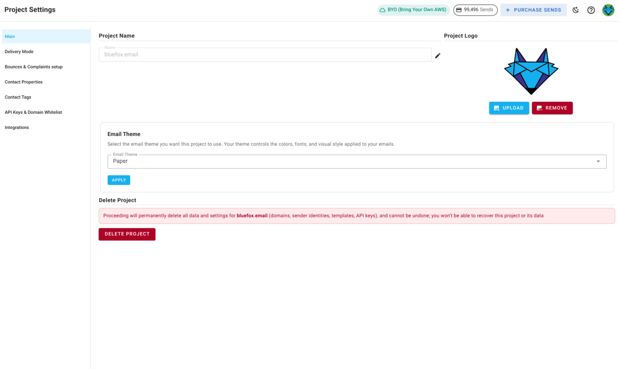Click PURCHASE SENDS button
Viewport: 620px width, 369px height.
coord(533,10)
